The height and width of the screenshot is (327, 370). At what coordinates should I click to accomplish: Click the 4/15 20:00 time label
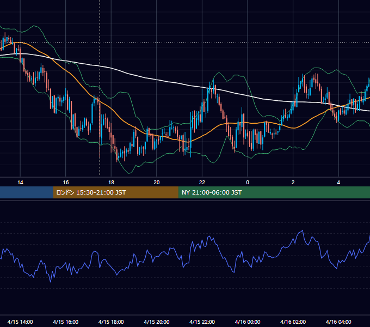click(157, 322)
